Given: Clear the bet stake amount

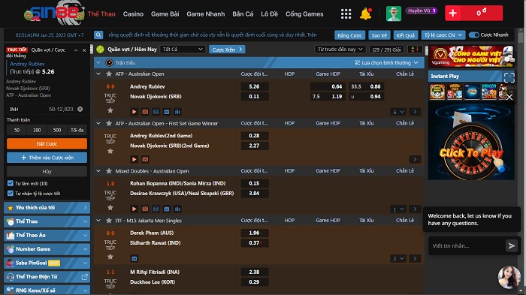Looking at the screenshot, I should click(x=80, y=109).
